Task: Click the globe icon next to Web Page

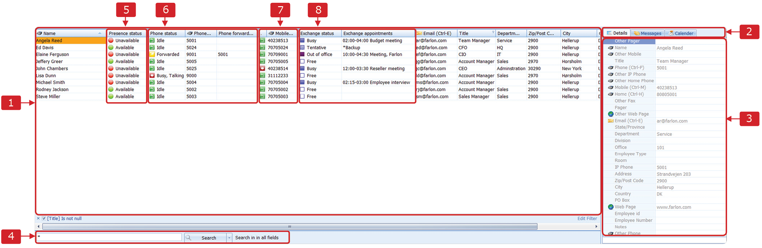Action: tap(611, 207)
